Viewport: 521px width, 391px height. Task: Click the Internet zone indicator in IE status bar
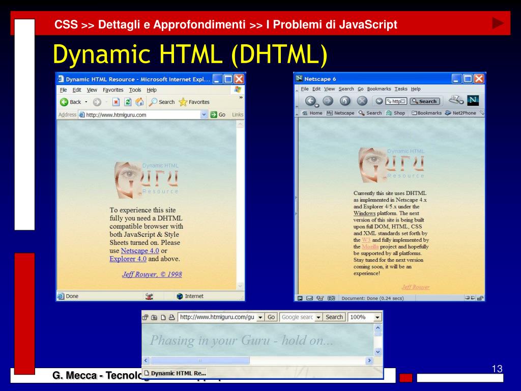click(x=190, y=296)
